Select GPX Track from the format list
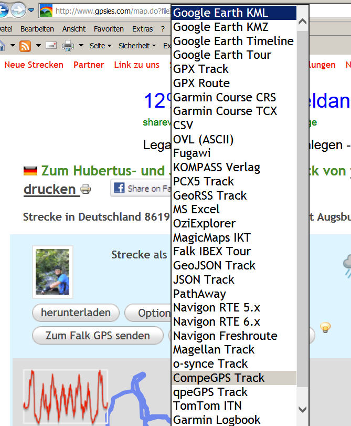Screen dimensions: 351x426 point(201,69)
